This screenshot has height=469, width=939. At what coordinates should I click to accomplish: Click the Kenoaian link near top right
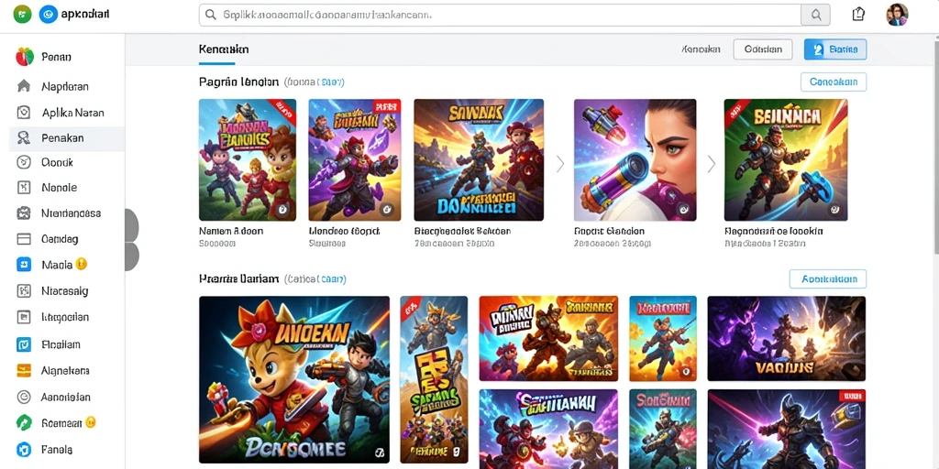point(701,49)
